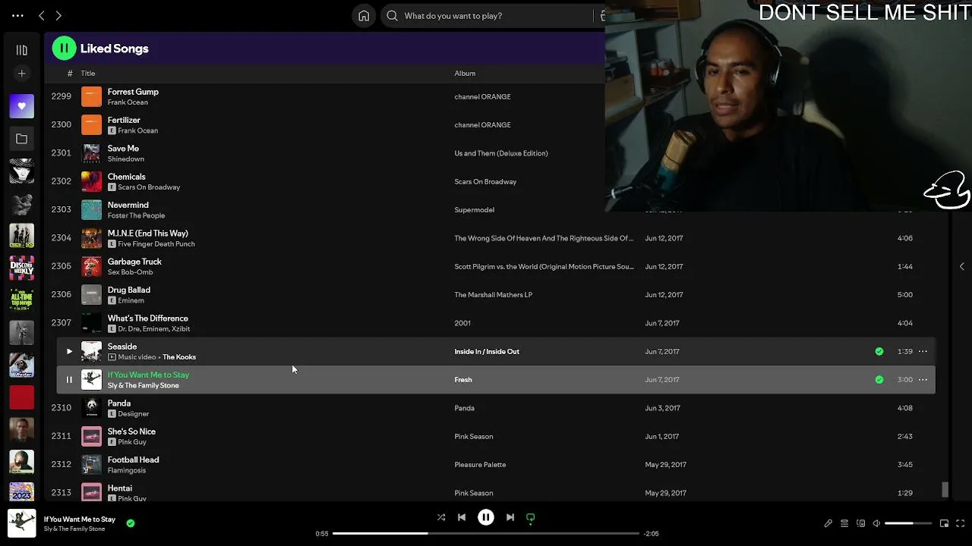Select the song She's So Nice
The height and width of the screenshot is (546, 972).
pyautogui.click(x=131, y=431)
